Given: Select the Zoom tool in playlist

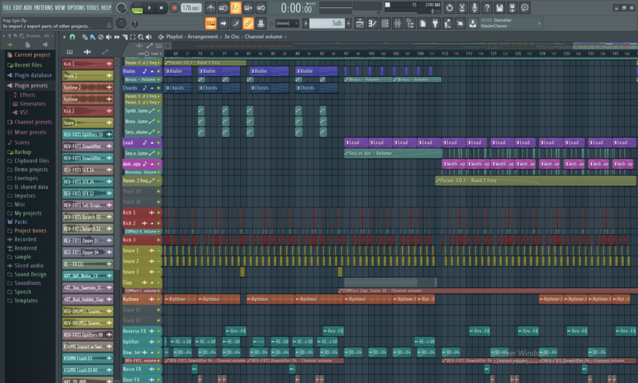Looking at the screenshot, I should (141, 37).
